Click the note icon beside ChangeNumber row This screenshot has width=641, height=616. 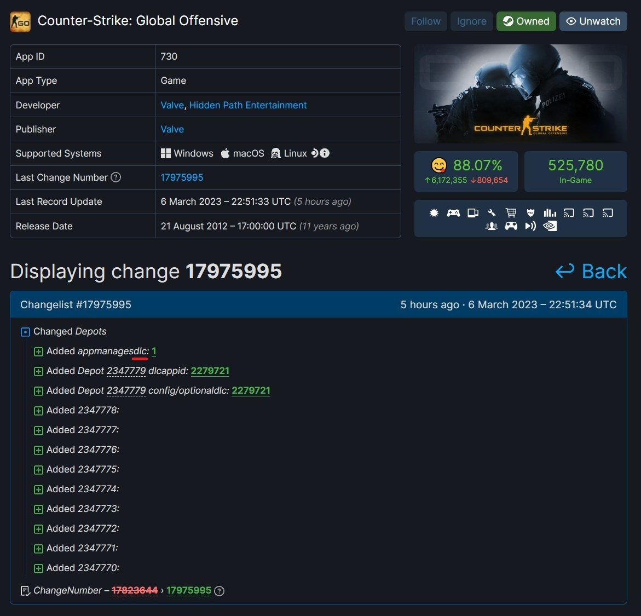[x=25, y=591]
